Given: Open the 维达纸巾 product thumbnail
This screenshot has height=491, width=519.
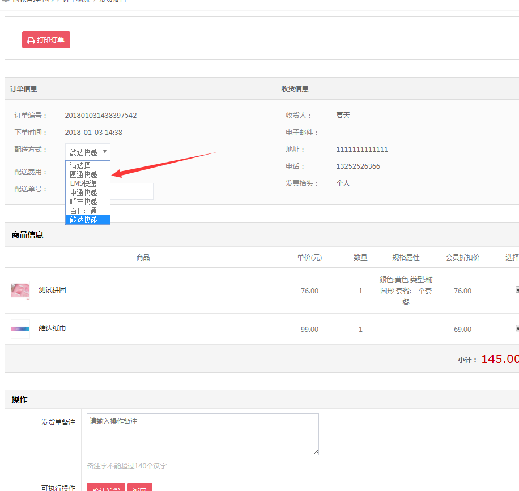Looking at the screenshot, I should (x=20, y=329).
